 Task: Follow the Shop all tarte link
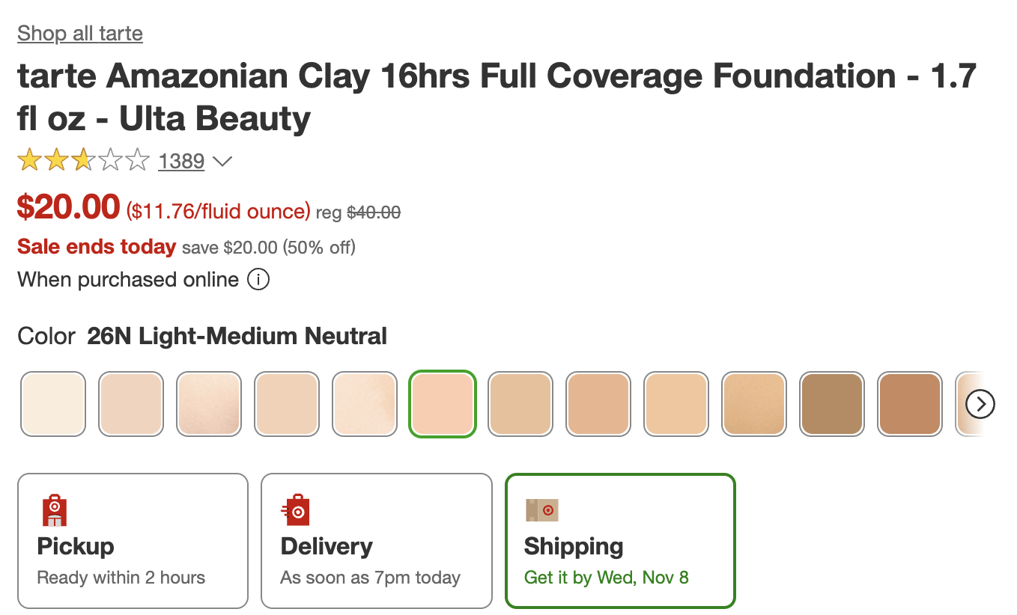80,34
